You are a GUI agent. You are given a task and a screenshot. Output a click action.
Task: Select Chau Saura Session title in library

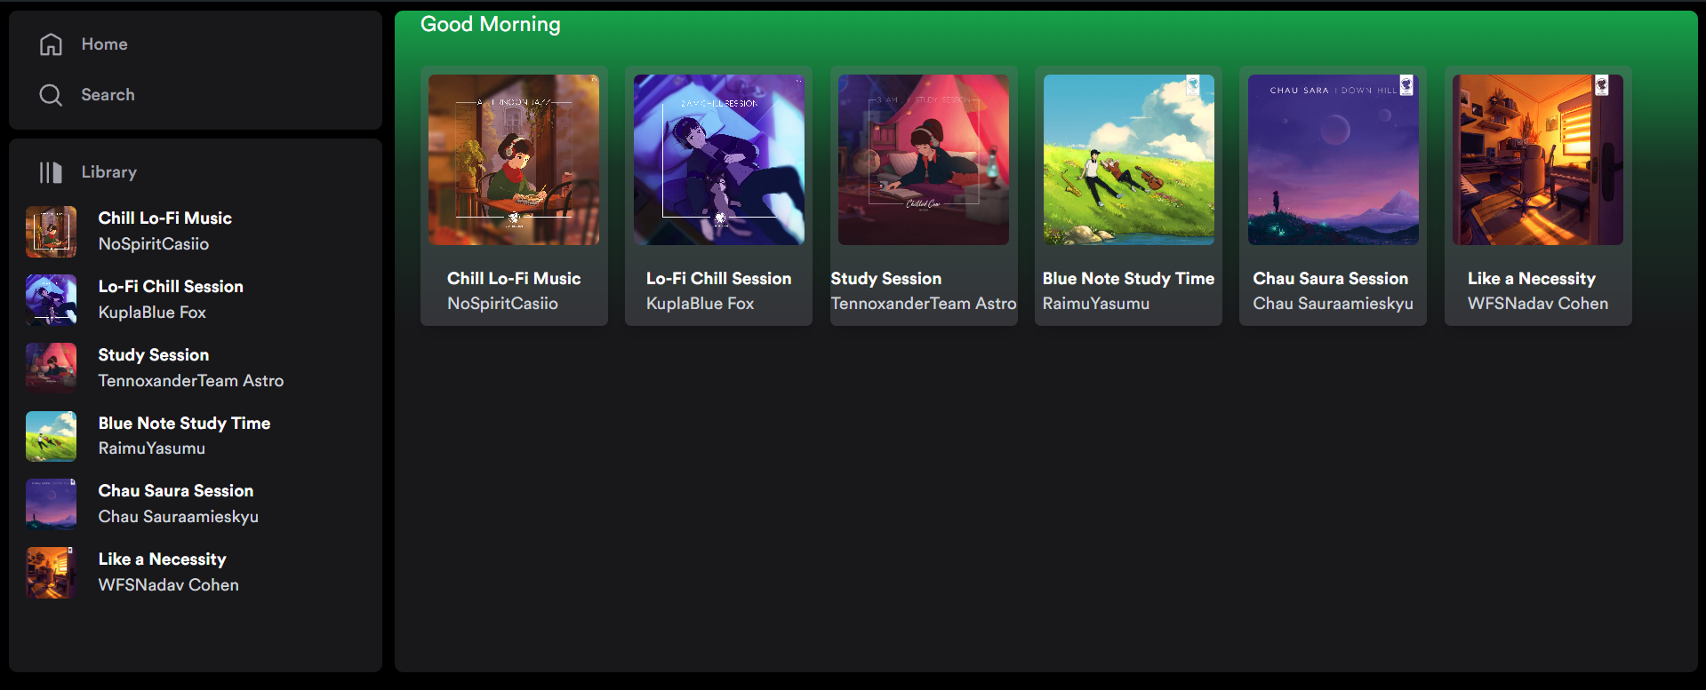click(x=176, y=491)
